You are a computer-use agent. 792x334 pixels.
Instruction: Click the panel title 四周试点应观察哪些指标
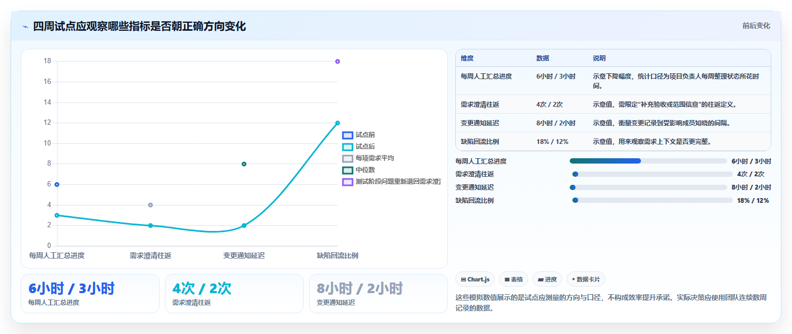(139, 27)
